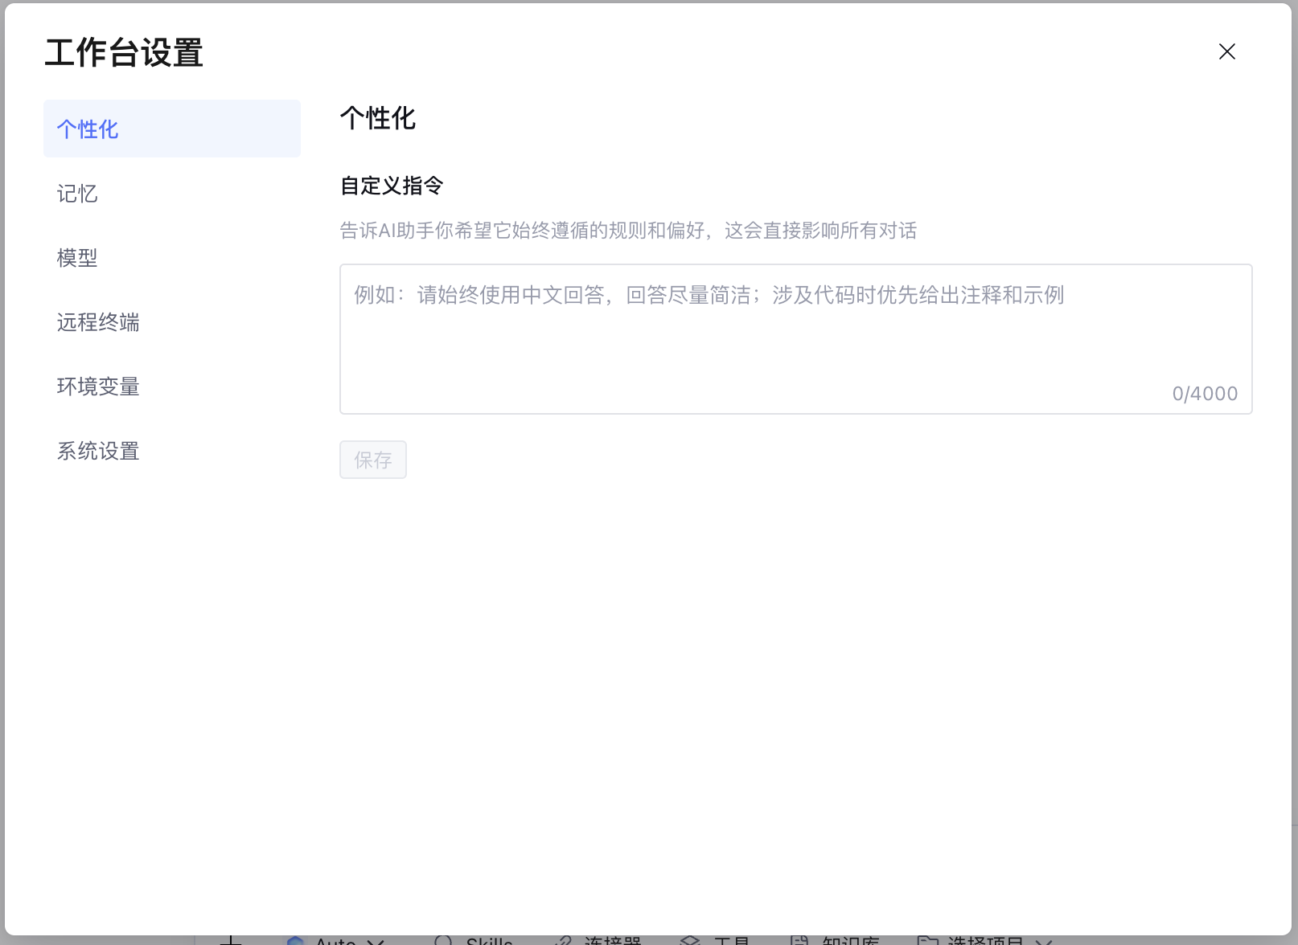The width and height of the screenshot is (1298, 945).
Task: Close the 工作台设置 dialog
Action: [x=1226, y=51]
